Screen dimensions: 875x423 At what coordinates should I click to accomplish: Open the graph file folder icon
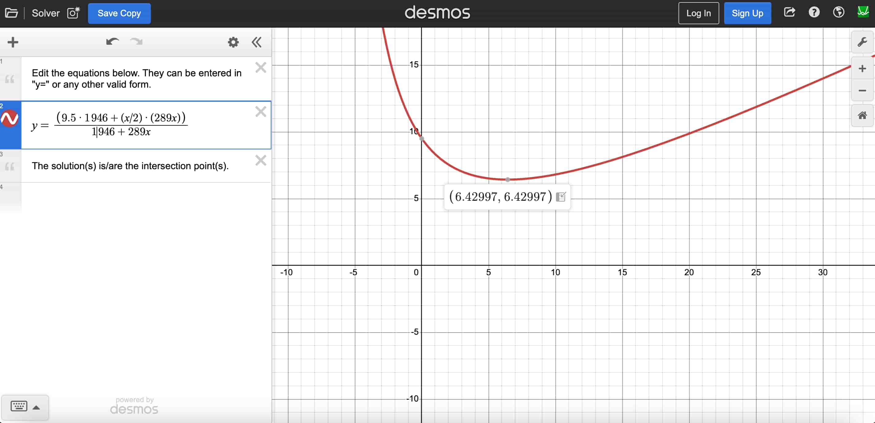tap(11, 13)
